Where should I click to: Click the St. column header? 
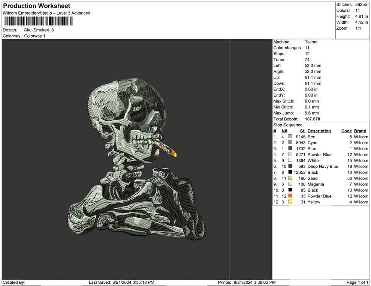(303, 131)
